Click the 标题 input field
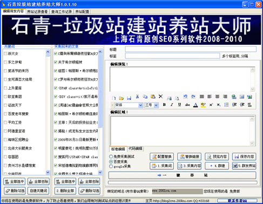 pyautogui.click(x=191, y=49)
